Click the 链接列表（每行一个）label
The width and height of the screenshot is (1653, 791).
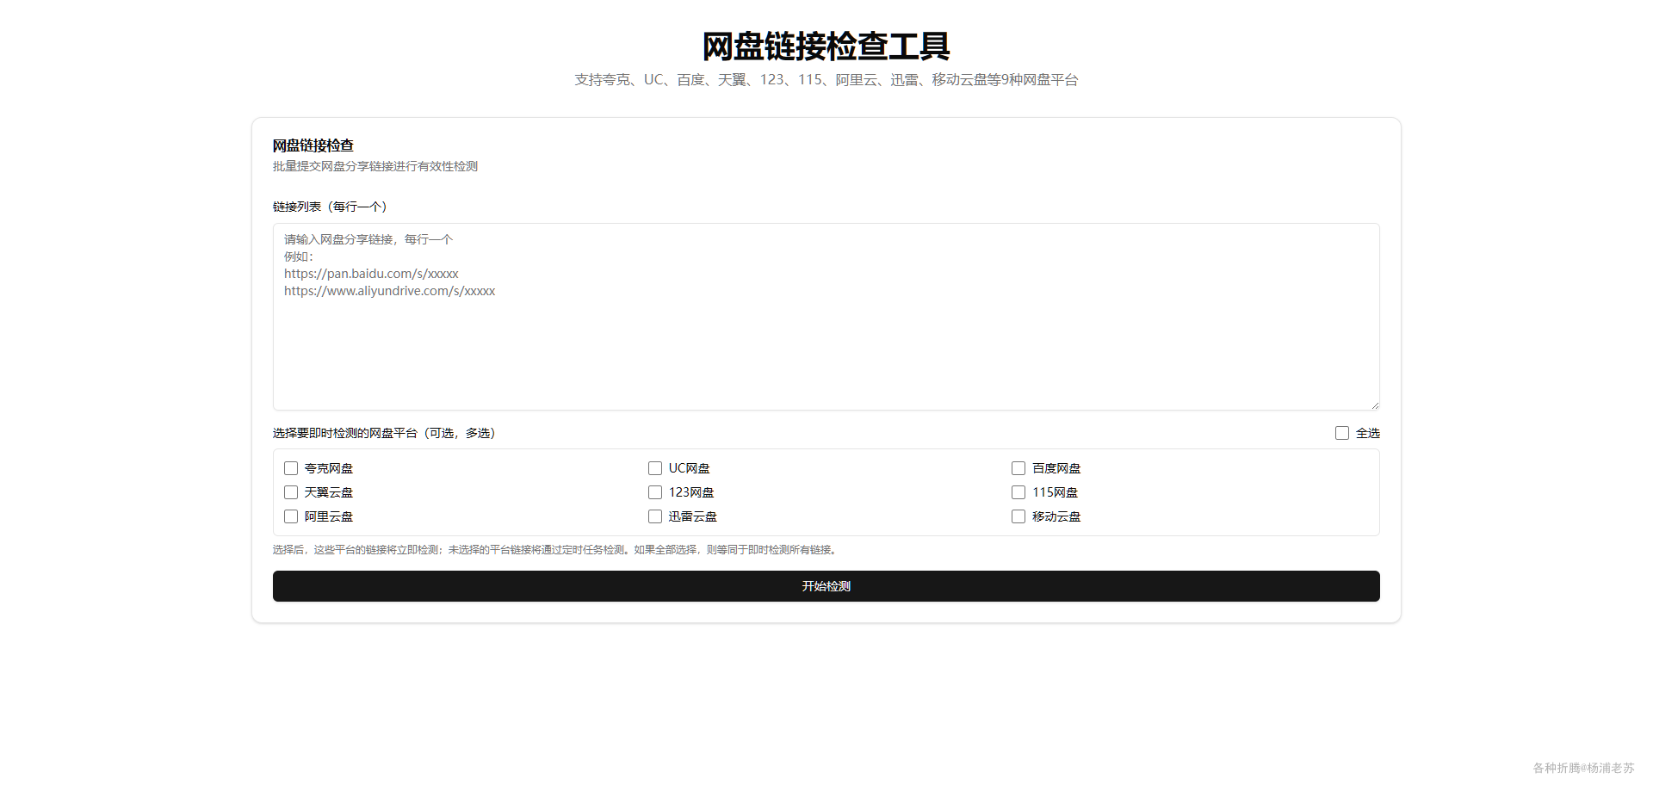pos(329,207)
